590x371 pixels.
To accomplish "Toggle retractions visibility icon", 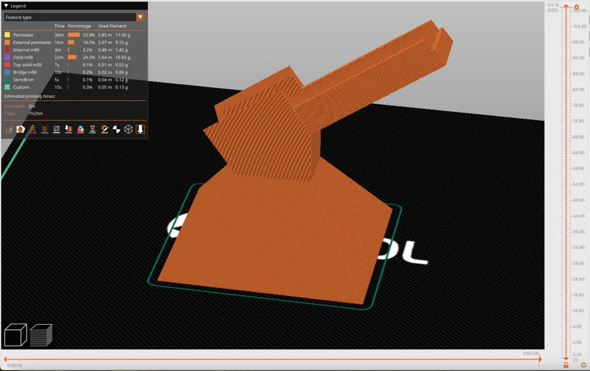I will 33,130.
